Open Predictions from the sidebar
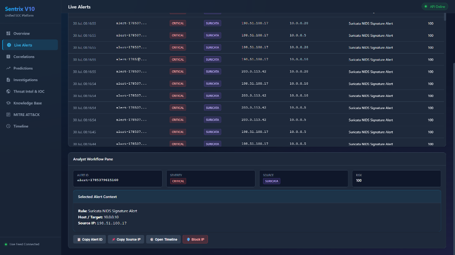Screen dimensions: 455x255 click(x=30, y=68)
